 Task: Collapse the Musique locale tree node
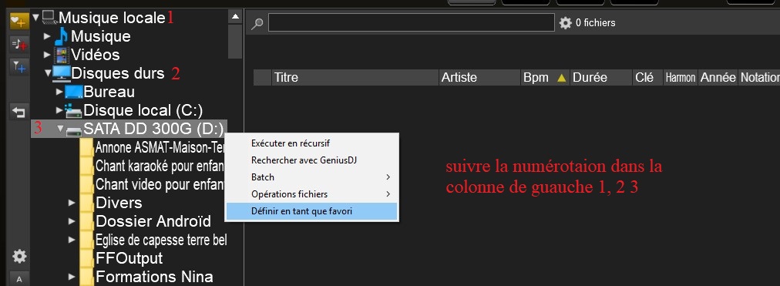pos(35,18)
